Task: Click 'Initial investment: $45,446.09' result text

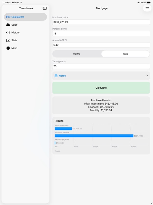Action: coord(101,104)
